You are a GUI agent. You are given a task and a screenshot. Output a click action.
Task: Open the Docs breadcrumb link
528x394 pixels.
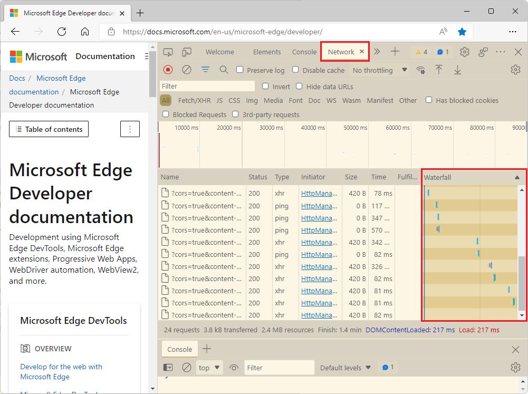(17, 78)
